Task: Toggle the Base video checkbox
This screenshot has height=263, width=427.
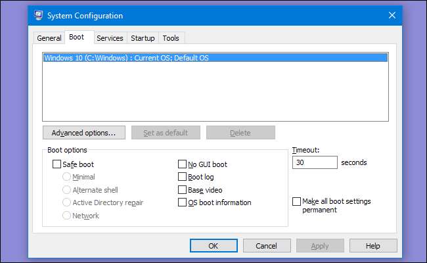Action: click(x=183, y=190)
